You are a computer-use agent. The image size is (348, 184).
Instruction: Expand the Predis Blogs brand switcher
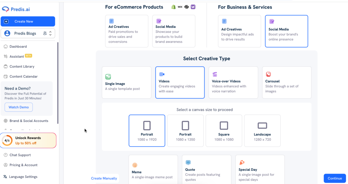point(50,33)
